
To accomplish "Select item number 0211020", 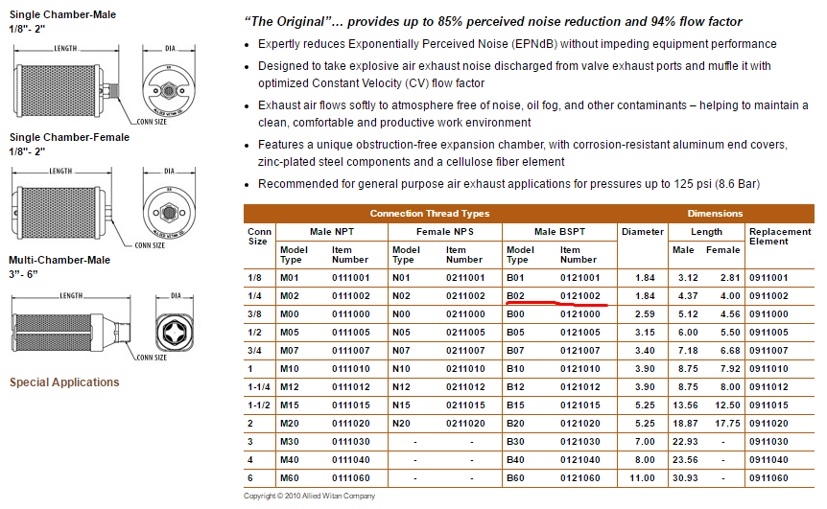I will click(465, 424).
